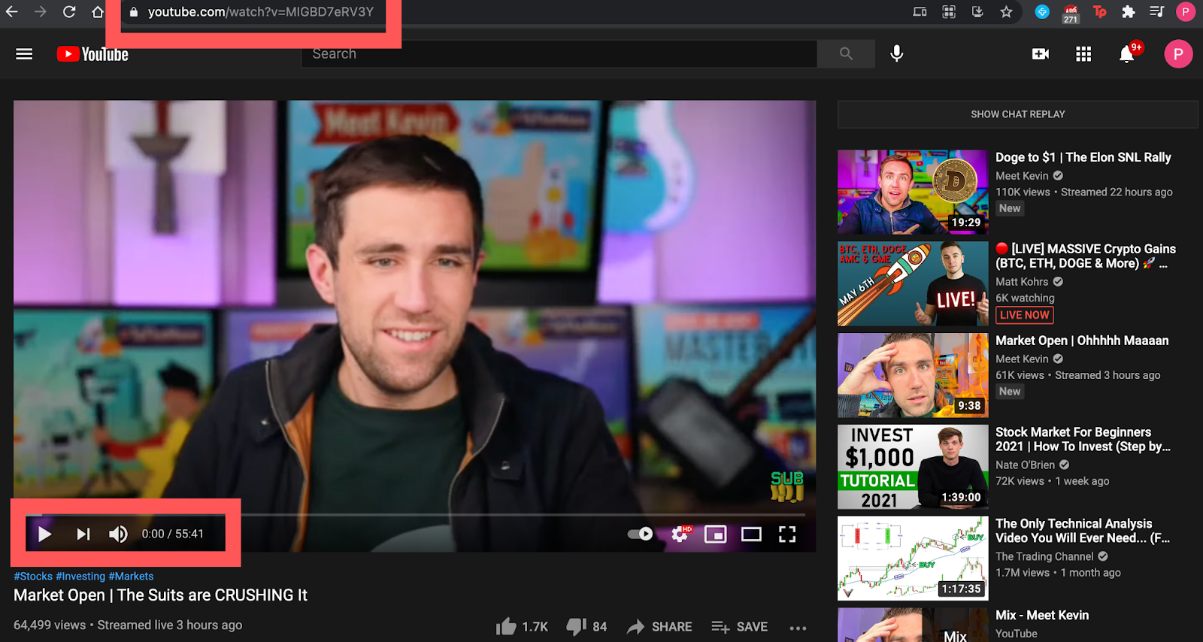The image size is (1203, 642).
Task: Switch to theater mode
Action: click(751, 534)
